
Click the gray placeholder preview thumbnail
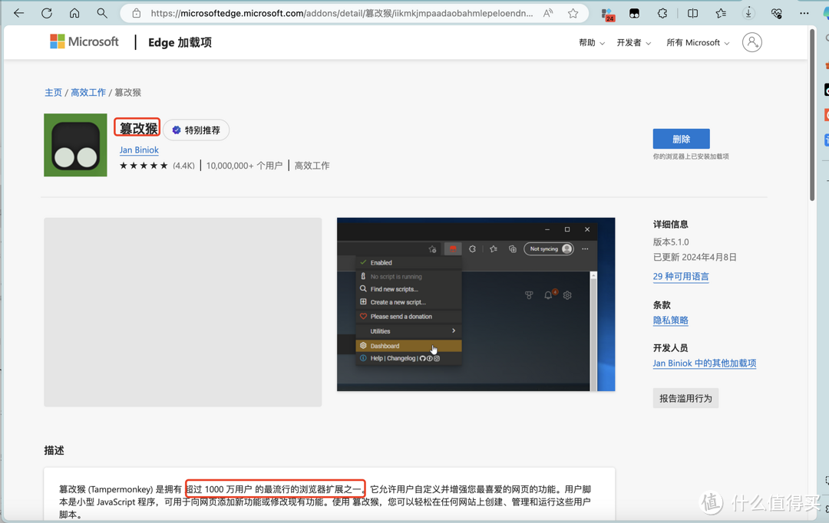click(183, 312)
